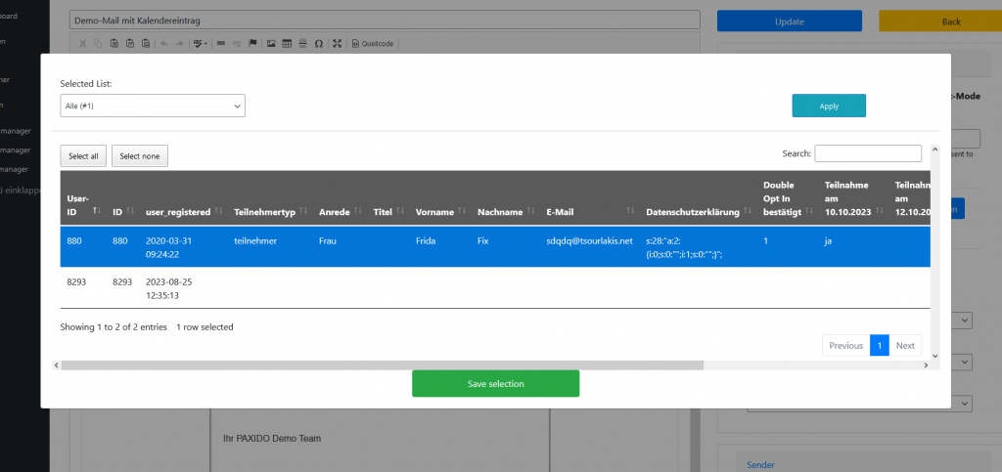The width and height of the screenshot is (1002, 472).
Task: Open the Selected List dropdown showing Alle (#1)
Action: point(153,106)
